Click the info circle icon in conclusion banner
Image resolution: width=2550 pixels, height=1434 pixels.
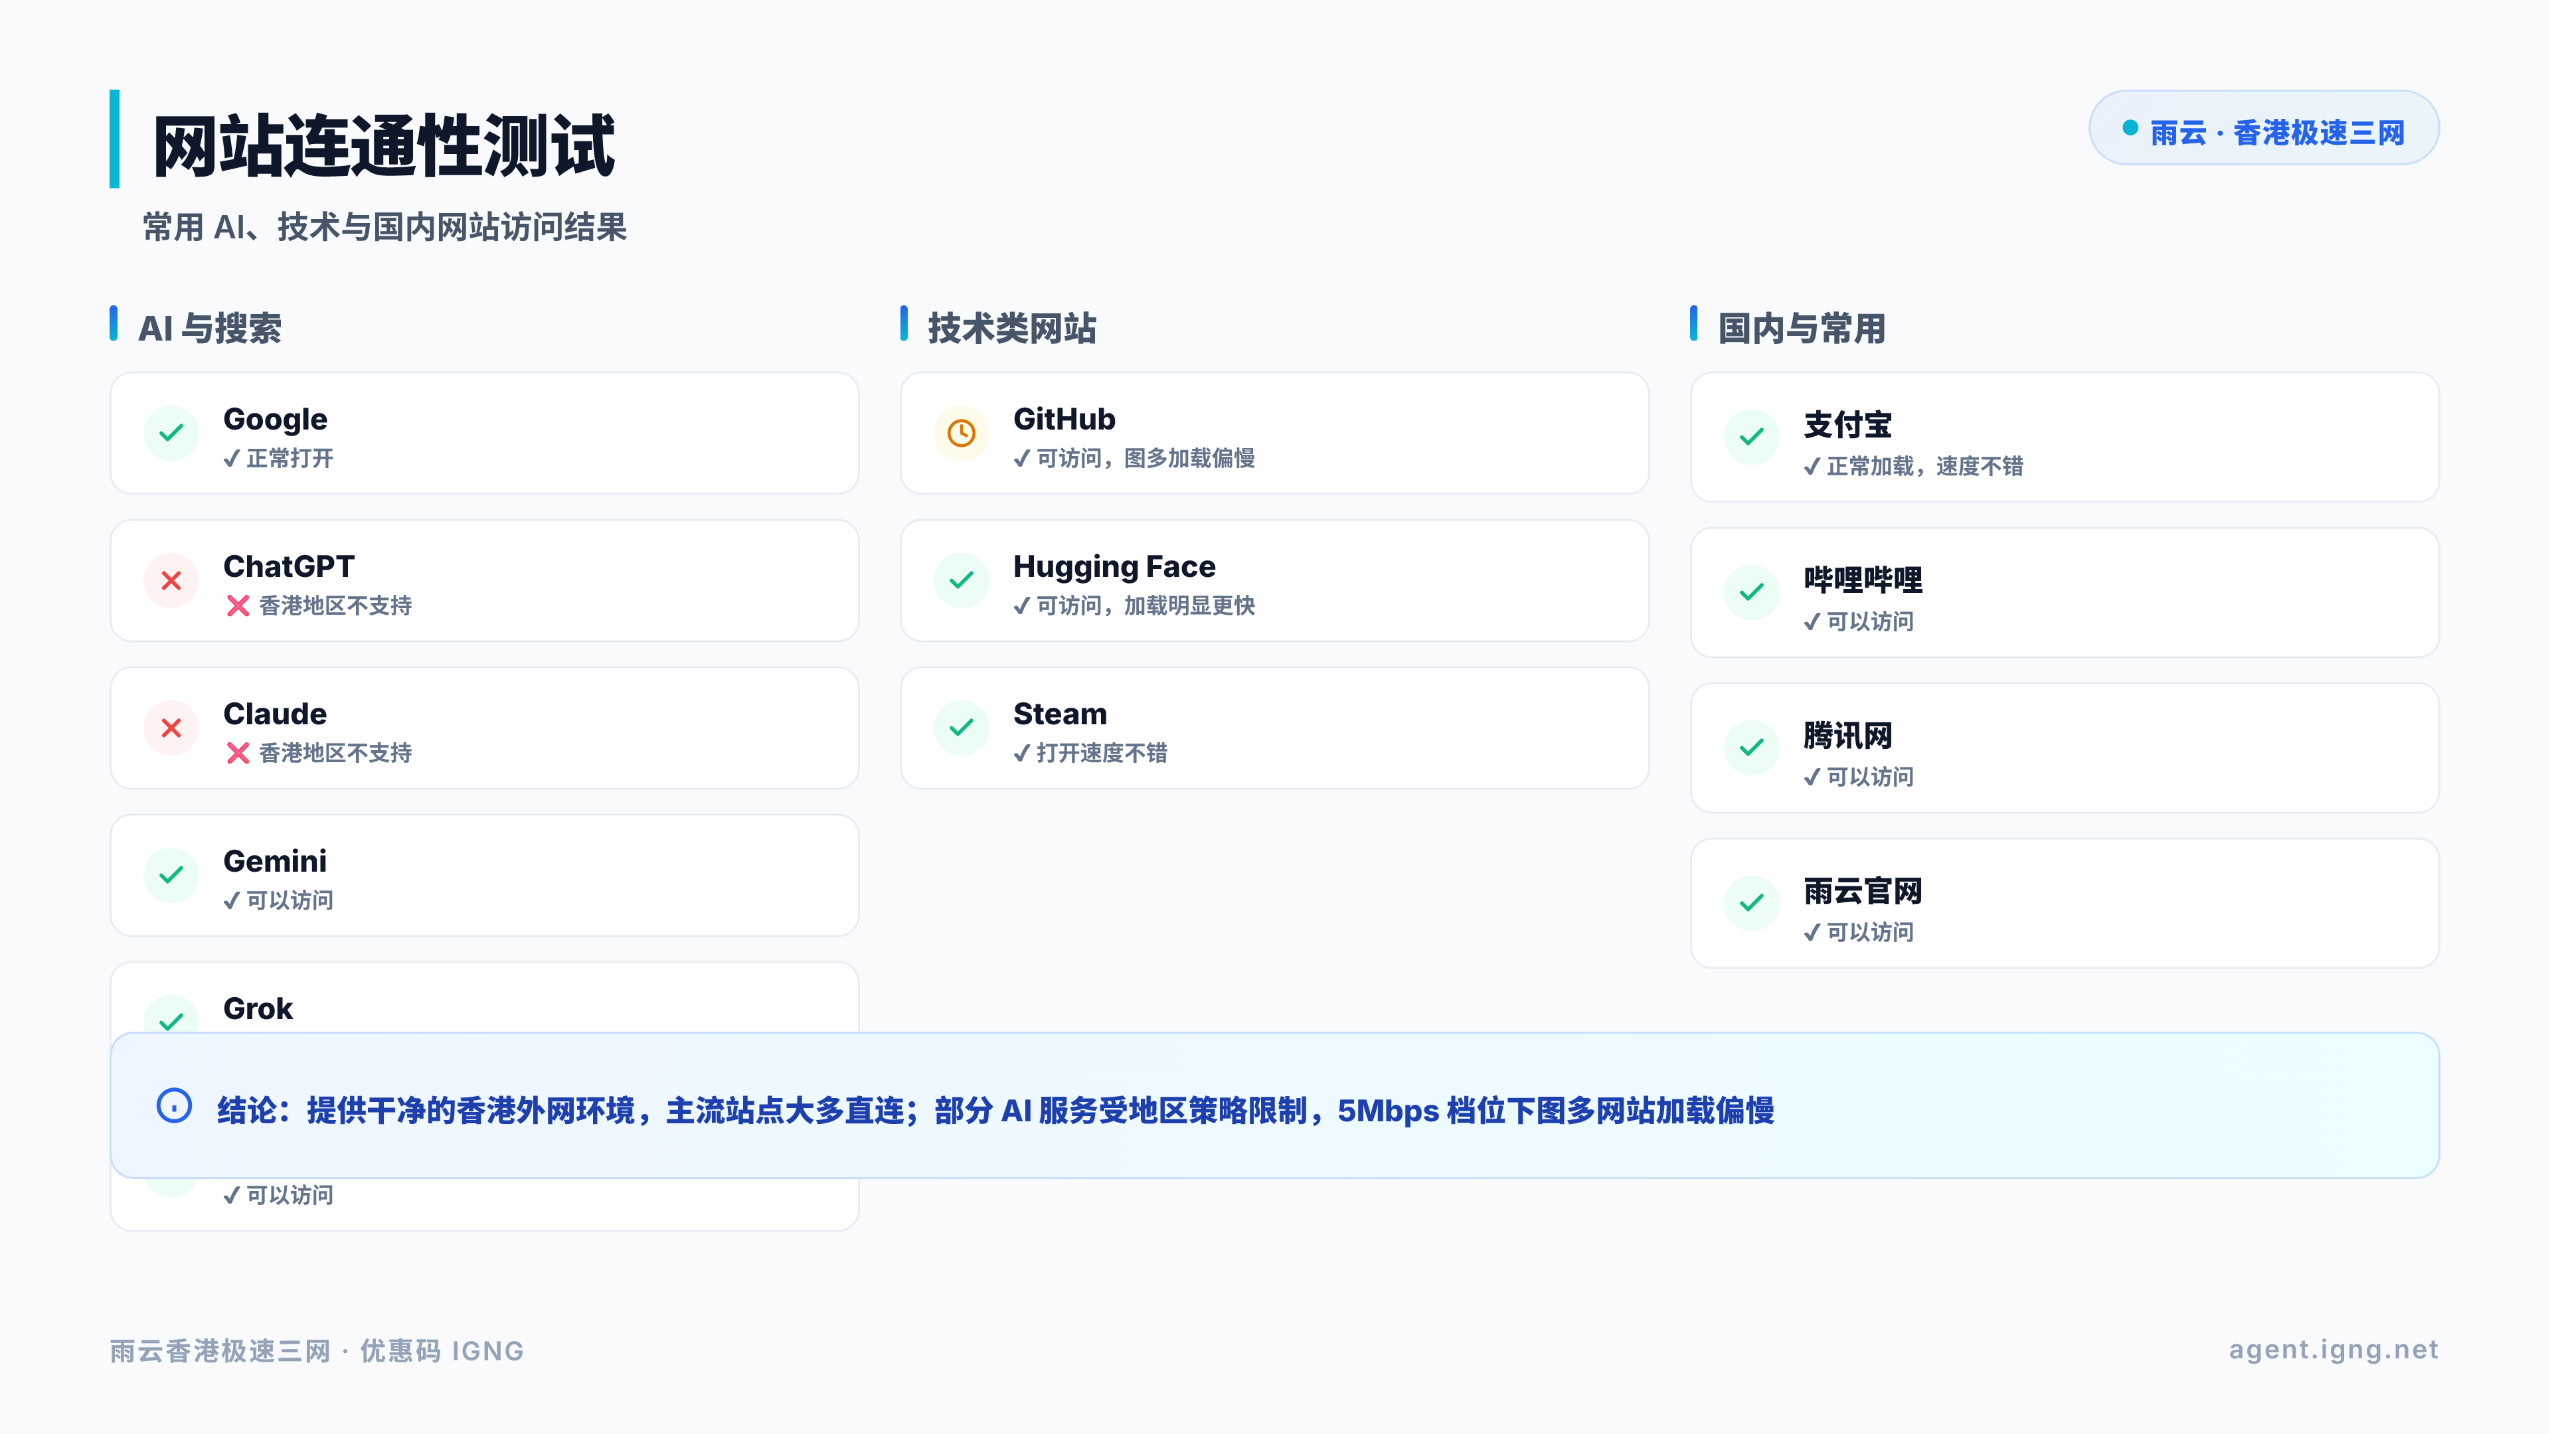click(174, 1105)
